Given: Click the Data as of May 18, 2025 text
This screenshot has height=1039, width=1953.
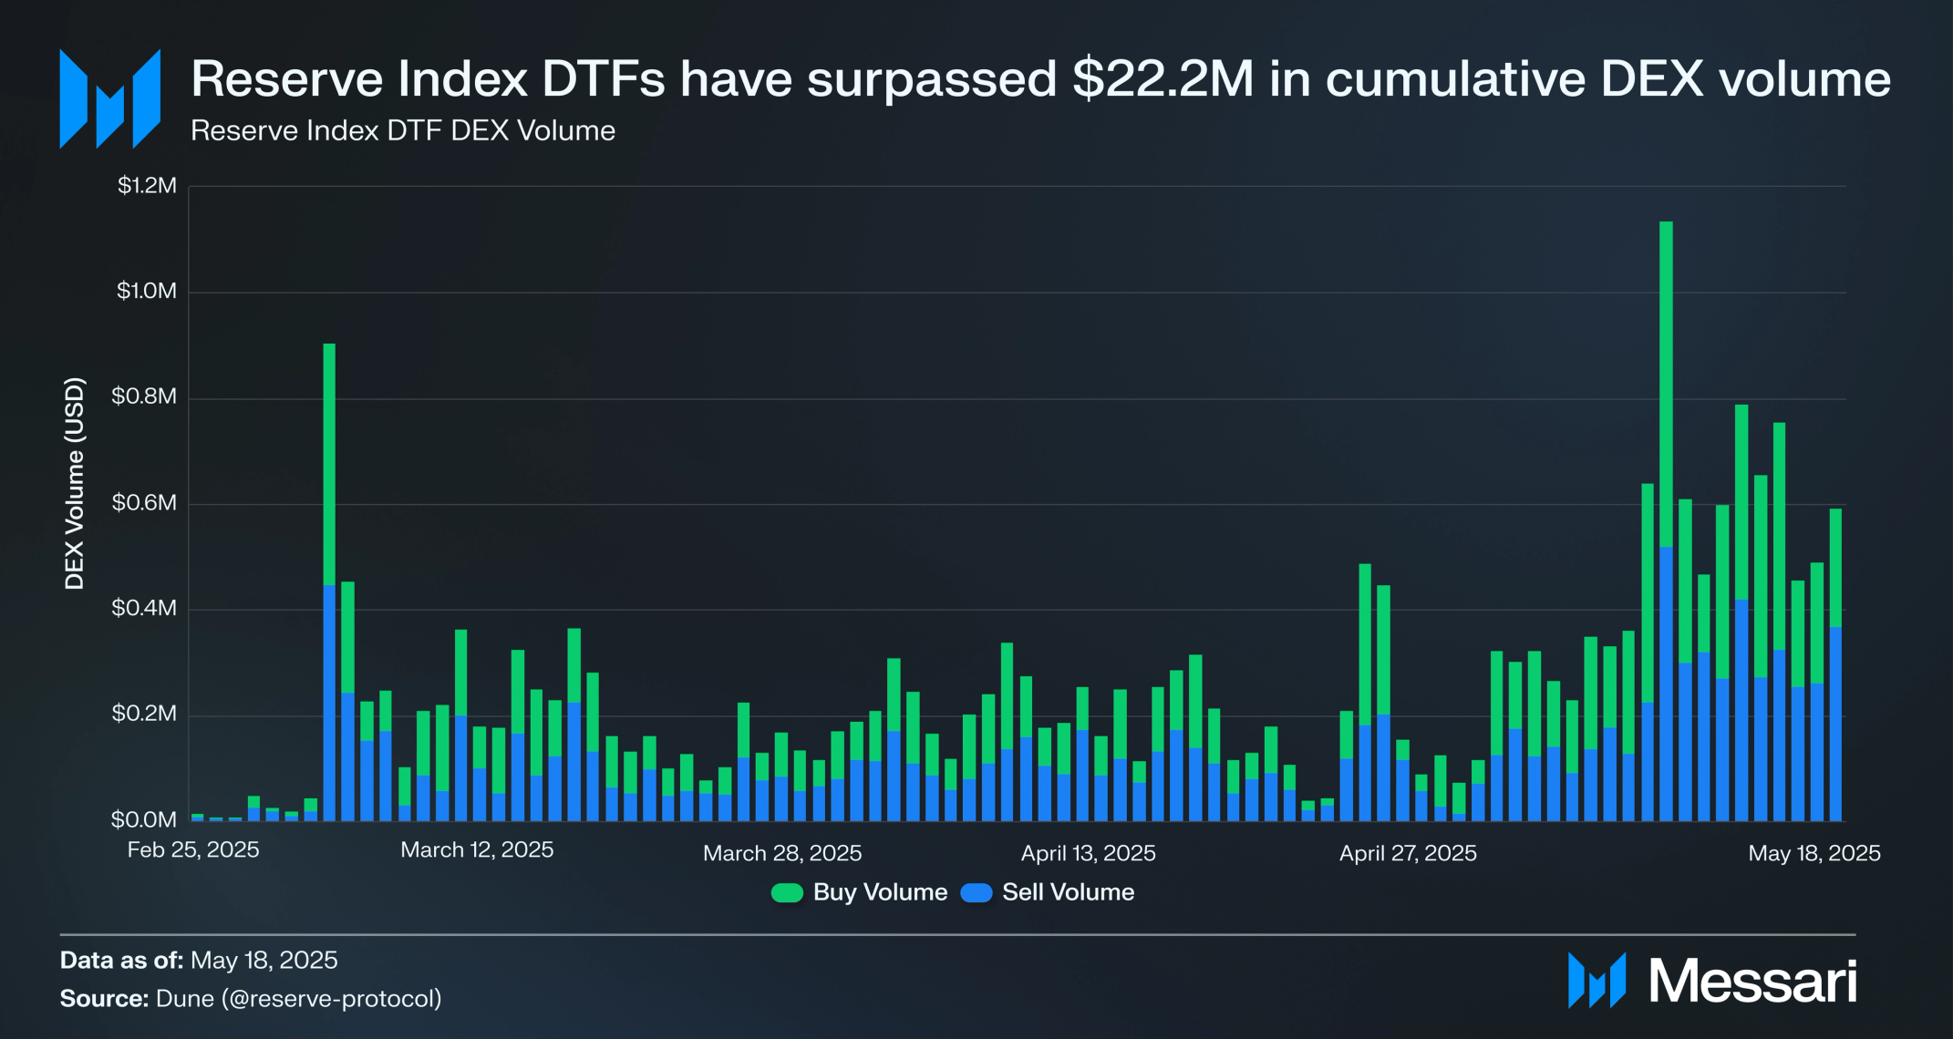Looking at the screenshot, I should click(199, 961).
